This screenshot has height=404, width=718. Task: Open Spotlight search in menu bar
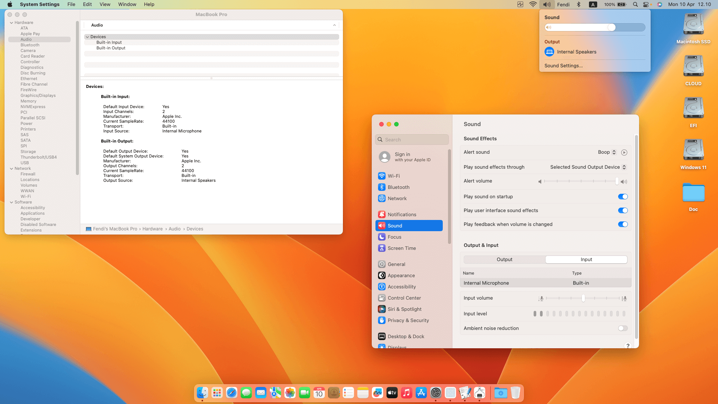pyautogui.click(x=635, y=4)
